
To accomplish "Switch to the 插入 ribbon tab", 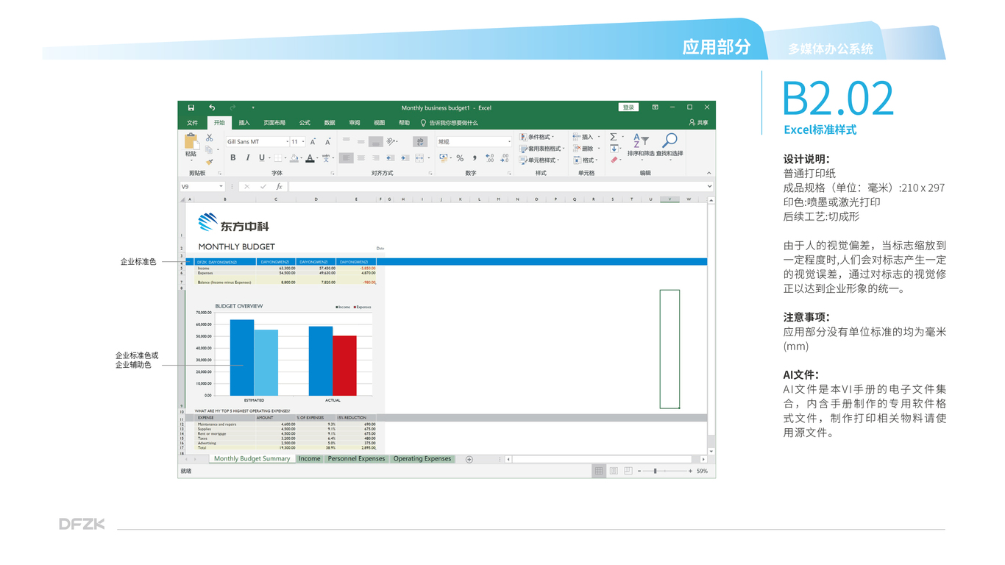I will point(244,123).
